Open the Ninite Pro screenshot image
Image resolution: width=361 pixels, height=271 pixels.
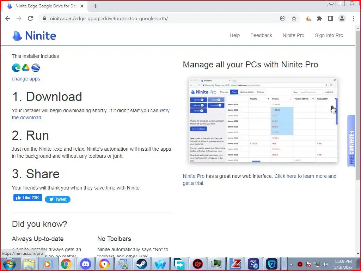(263, 120)
